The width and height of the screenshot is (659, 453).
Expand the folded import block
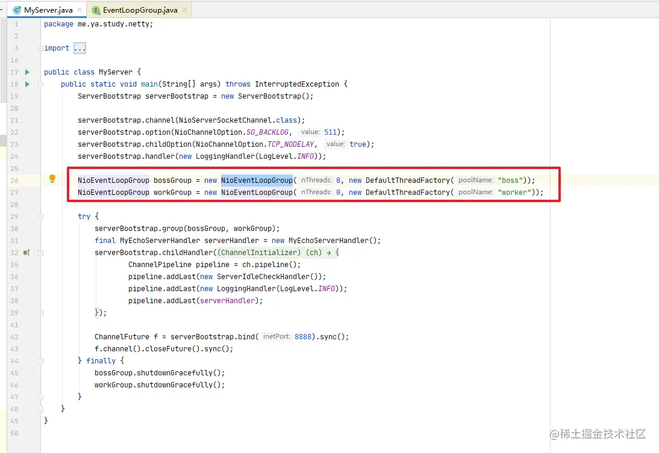click(x=40, y=48)
